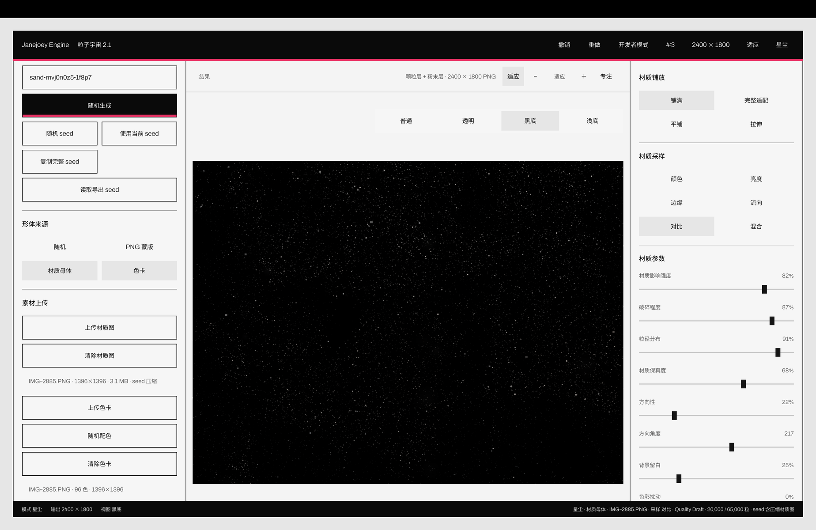Open the 4:3 aspect ratio option
The height and width of the screenshot is (530, 816).
coord(670,45)
